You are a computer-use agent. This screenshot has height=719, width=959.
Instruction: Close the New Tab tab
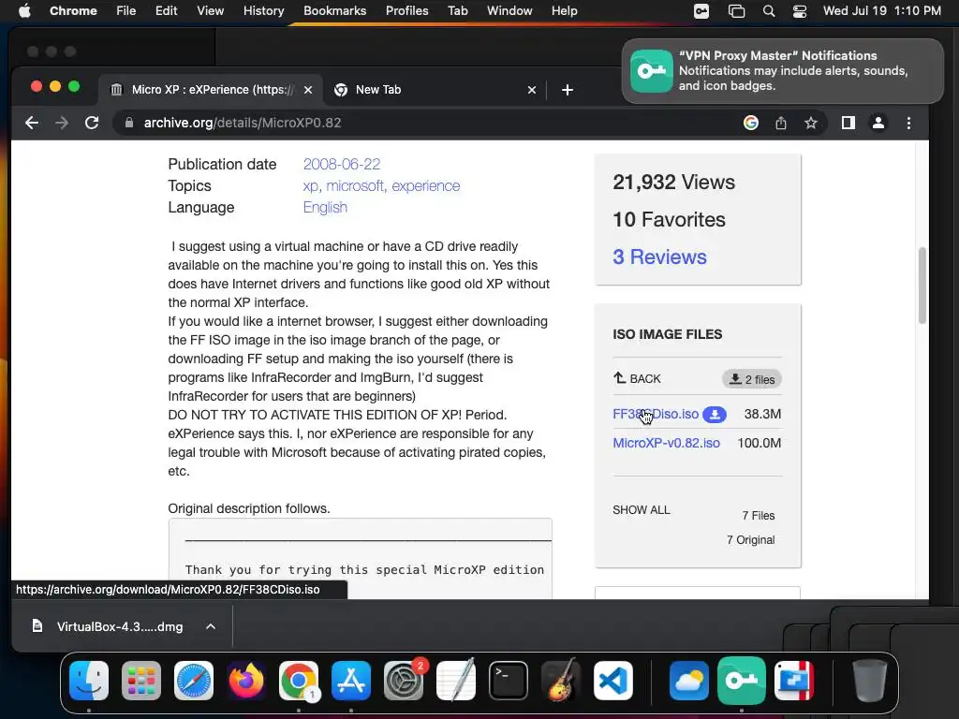click(x=532, y=90)
